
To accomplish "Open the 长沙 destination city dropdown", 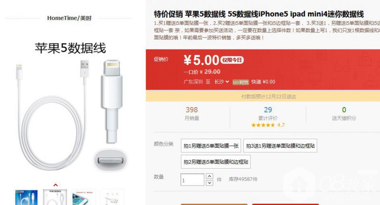I will (221, 82).
